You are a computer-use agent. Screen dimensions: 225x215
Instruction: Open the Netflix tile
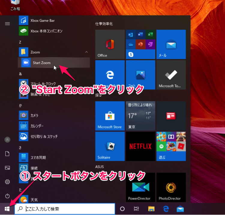click(140, 146)
